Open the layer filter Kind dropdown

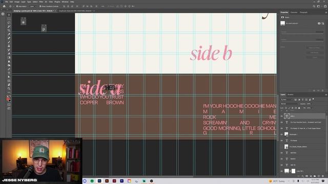(287, 100)
